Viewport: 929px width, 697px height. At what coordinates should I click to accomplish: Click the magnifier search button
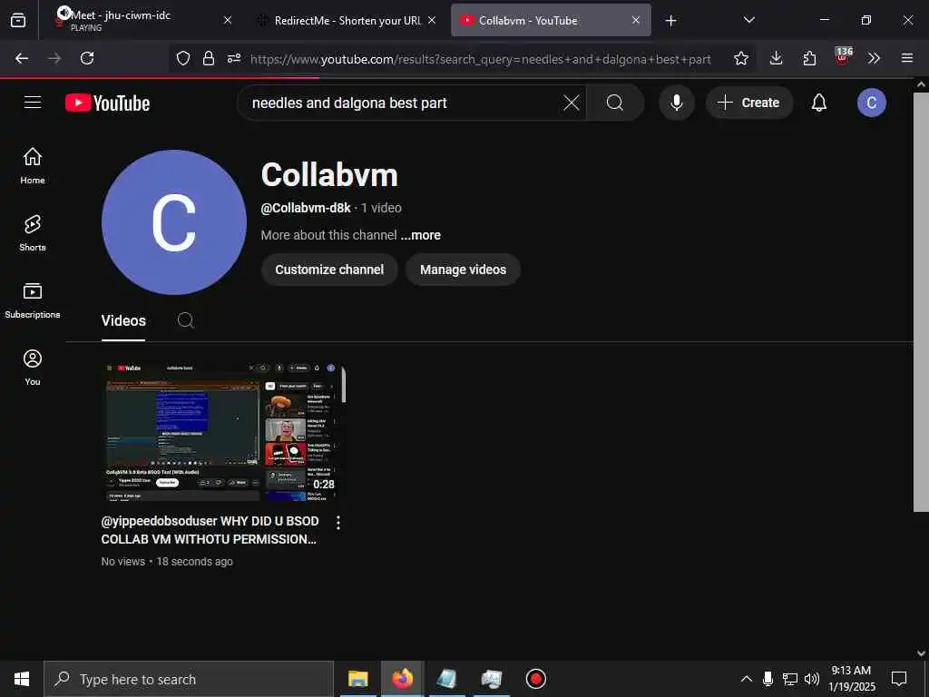[x=615, y=103]
